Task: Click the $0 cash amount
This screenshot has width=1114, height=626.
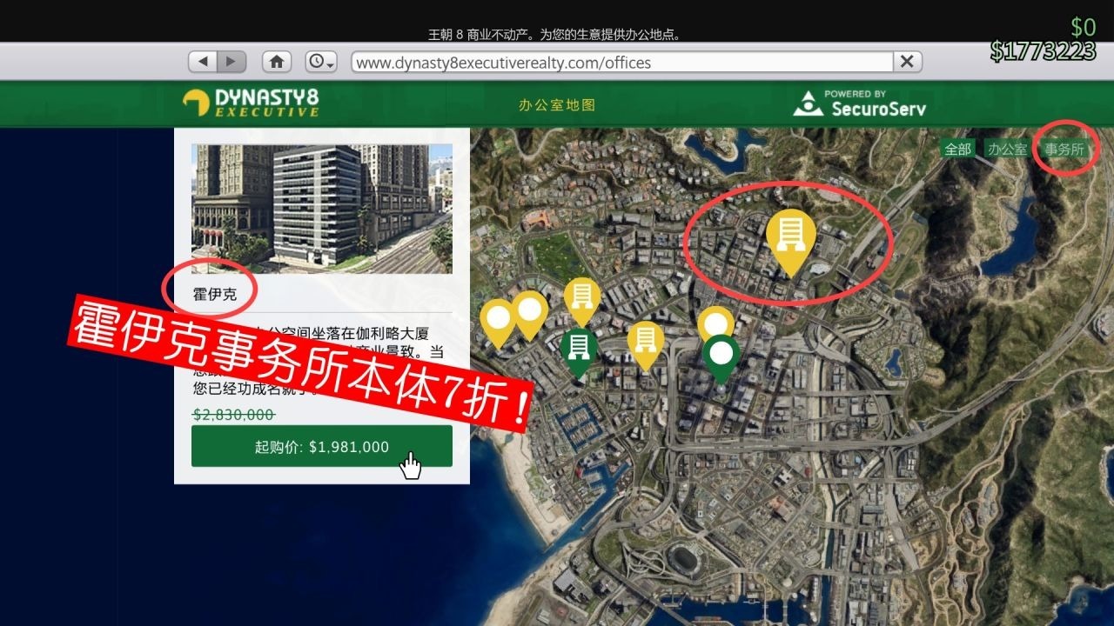Action: tap(1084, 26)
